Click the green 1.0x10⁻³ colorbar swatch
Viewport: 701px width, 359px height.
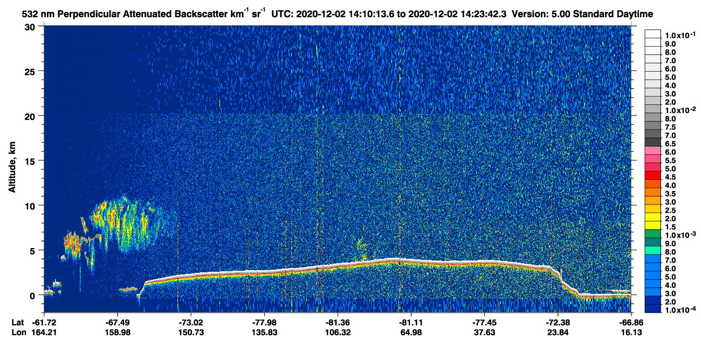[x=652, y=235]
